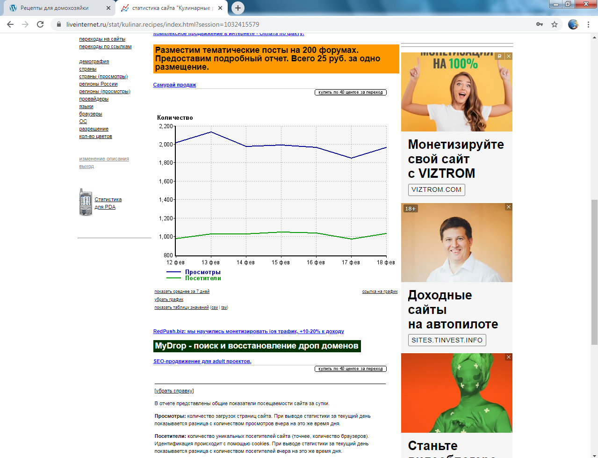Click the saved passwords key icon
Screen dimensions: 598x458
click(x=540, y=24)
